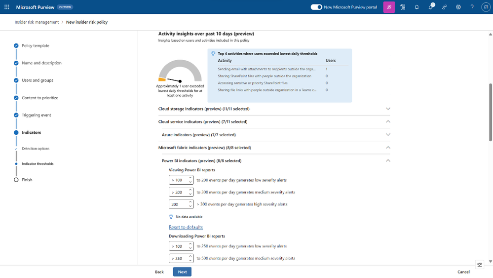The image size is (493, 278).
Task: Click the Sharing file links in Teams row
Action: click(x=283, y=90)
